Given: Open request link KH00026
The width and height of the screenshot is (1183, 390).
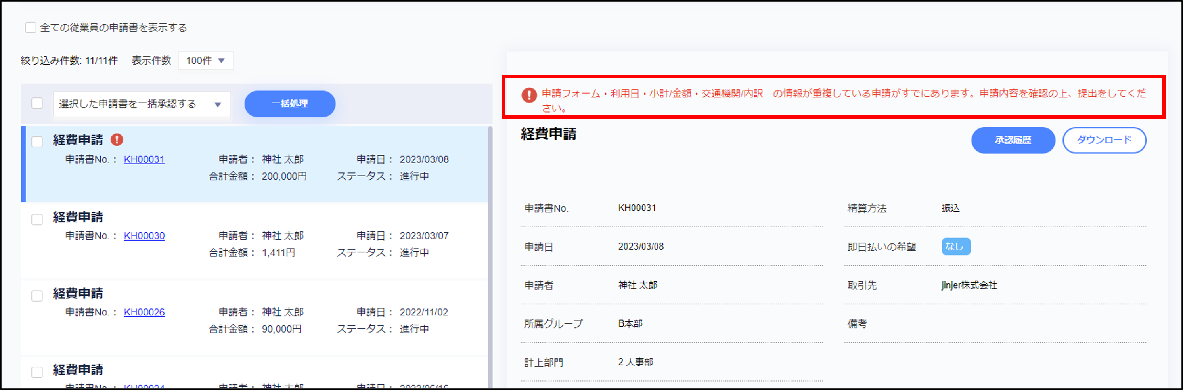Looking at the screenshot, I should pyautogui.click(x=144, y=312).
